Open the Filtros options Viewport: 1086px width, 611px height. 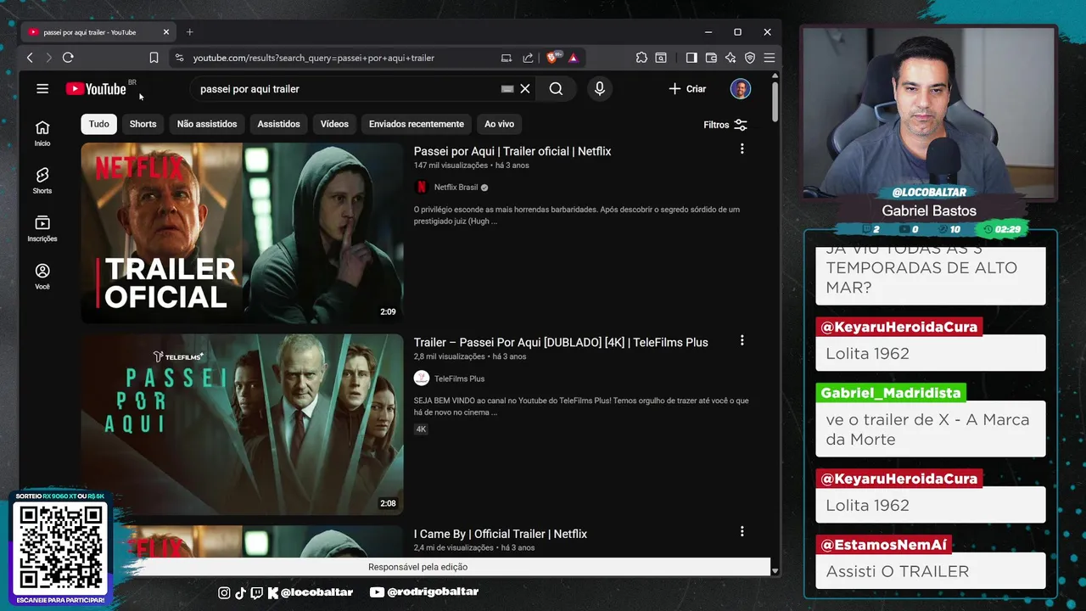click(x=725, y=125)
